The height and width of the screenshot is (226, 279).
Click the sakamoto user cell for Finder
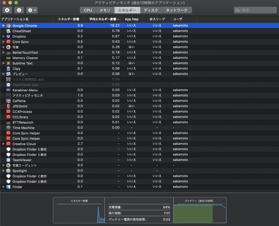tap(180, 187)
